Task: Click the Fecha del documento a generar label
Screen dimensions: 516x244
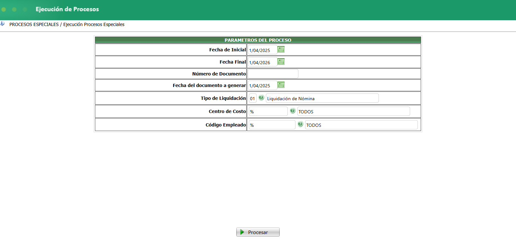Action: tap(209, 85)
